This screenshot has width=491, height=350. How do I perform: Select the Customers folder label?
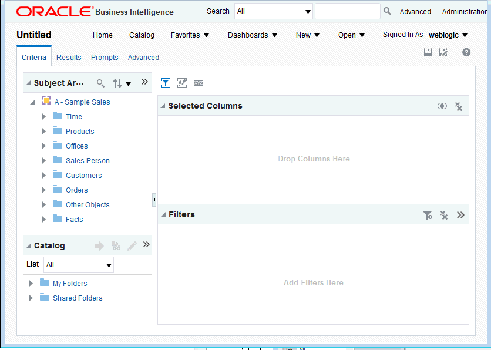pos(84,176)
